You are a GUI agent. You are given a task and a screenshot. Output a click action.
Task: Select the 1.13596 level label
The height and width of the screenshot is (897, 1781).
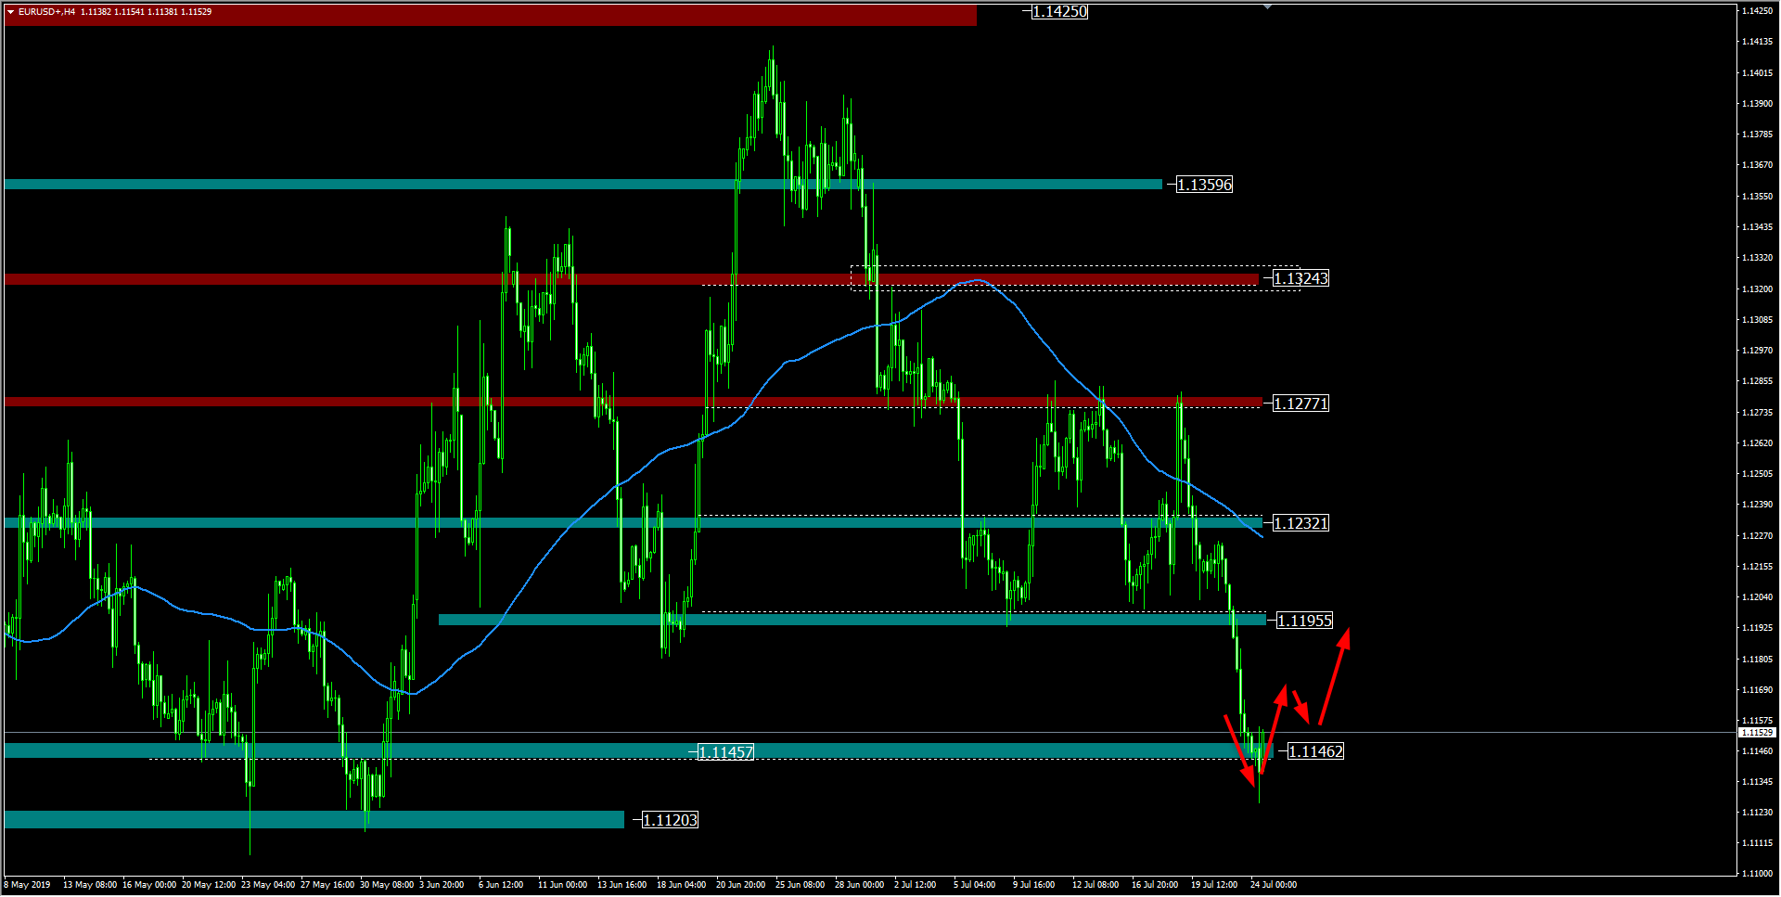(1204, 185)
